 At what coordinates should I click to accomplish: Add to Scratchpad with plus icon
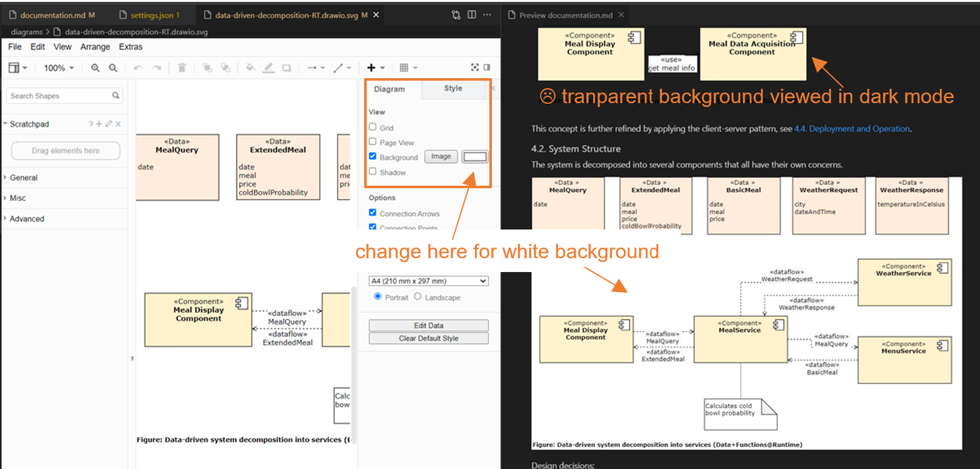[x=100, y=124]
